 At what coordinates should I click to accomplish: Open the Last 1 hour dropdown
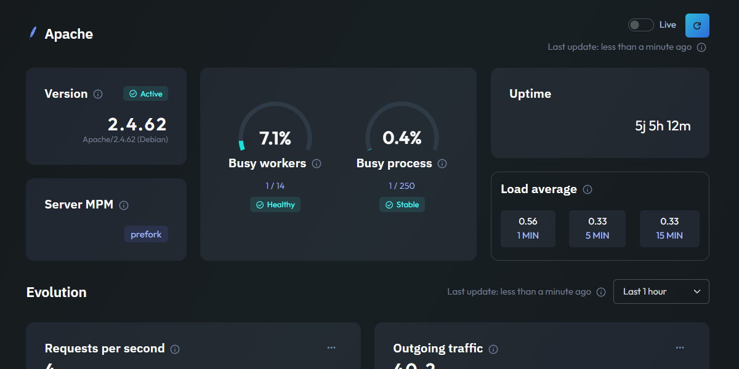[661, 292]
